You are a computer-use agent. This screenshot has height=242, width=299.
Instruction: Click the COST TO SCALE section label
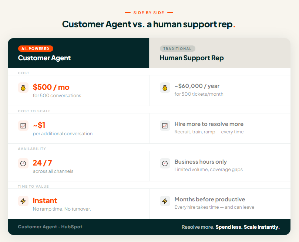click(34, 111)
